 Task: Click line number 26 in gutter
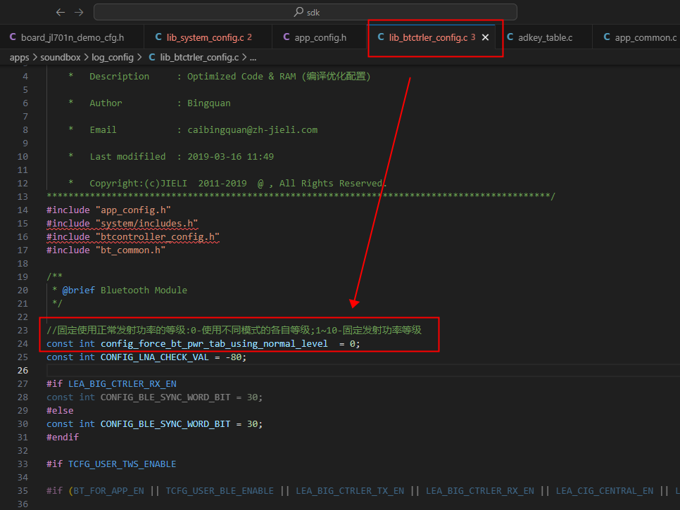pos(23,371)
